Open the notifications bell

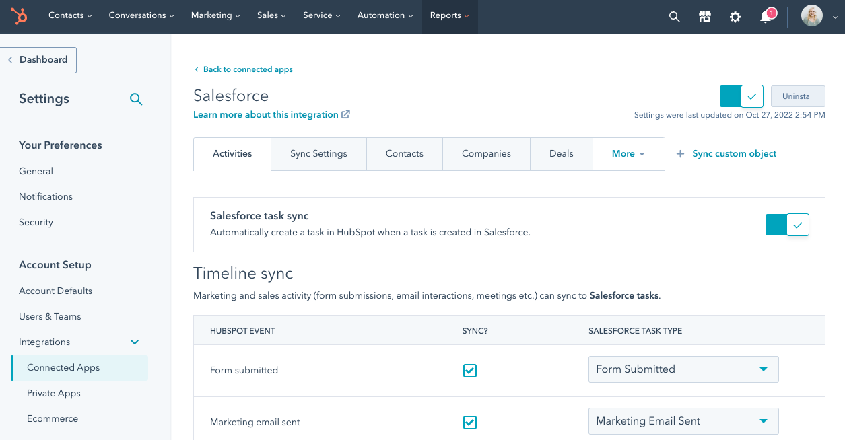click(x=766, y=17)
